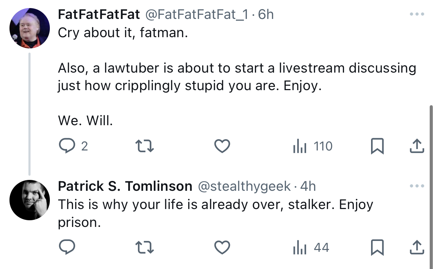The width and height of the screenshot is (436, 269).
Task: View analytics showing 44 views
Action: [x=311, y=248]
